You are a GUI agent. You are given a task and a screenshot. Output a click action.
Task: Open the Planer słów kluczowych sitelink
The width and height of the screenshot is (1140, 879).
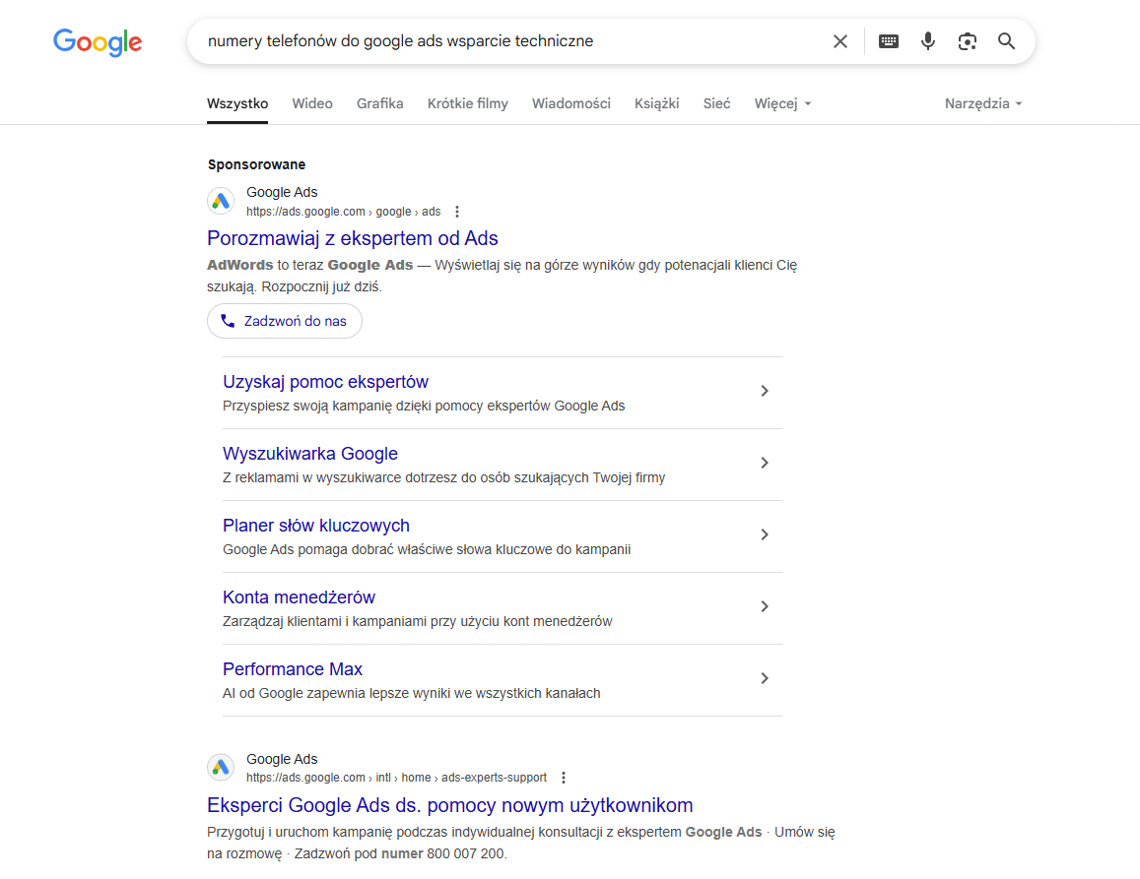click(315, 526)
